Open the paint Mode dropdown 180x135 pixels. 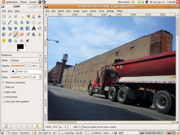pos(26,60)
